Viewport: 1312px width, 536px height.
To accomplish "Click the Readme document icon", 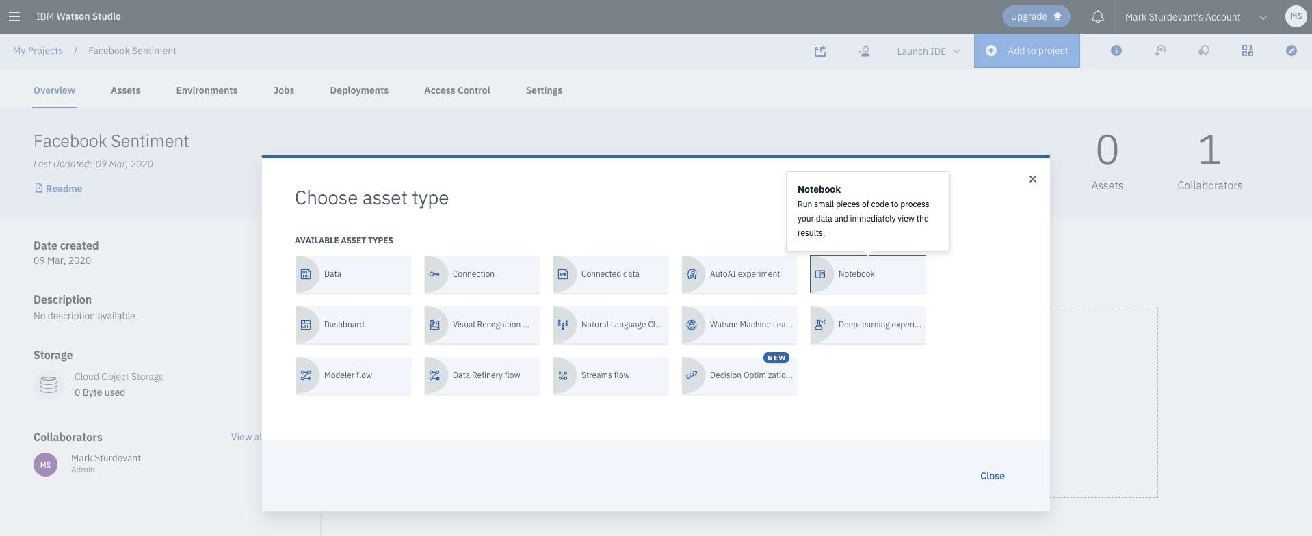I will 39,188.
